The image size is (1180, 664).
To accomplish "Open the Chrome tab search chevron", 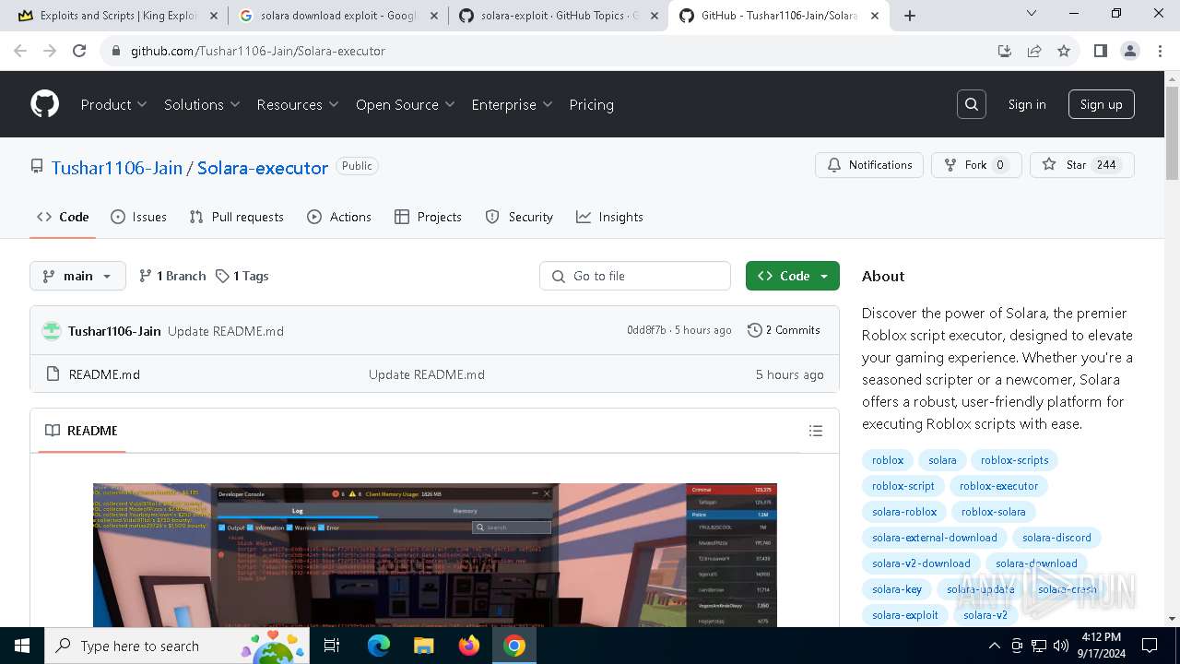I will point(1032,14).
